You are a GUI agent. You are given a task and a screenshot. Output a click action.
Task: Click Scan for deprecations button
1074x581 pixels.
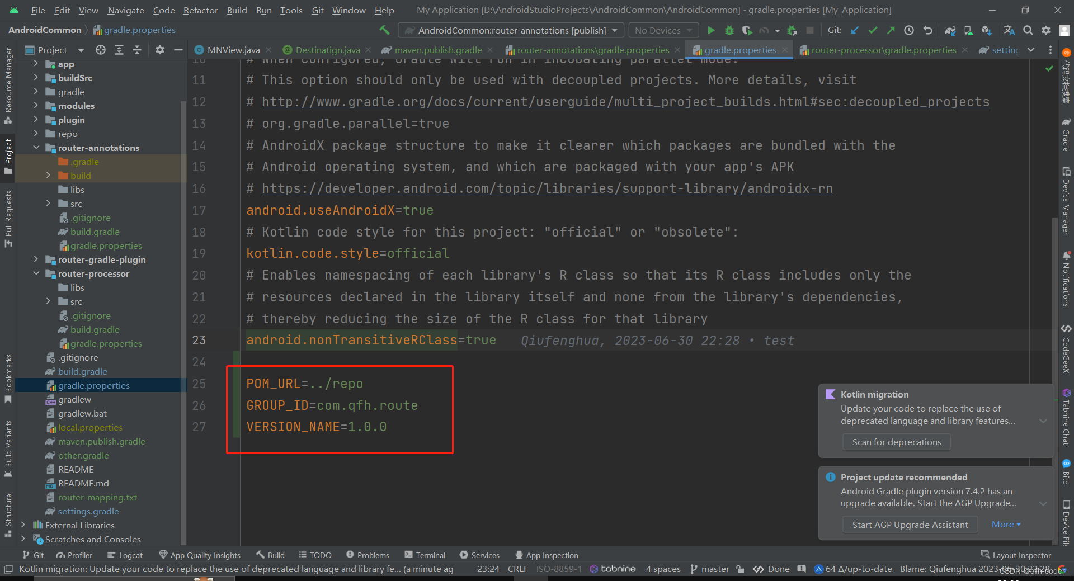point(897,442)
